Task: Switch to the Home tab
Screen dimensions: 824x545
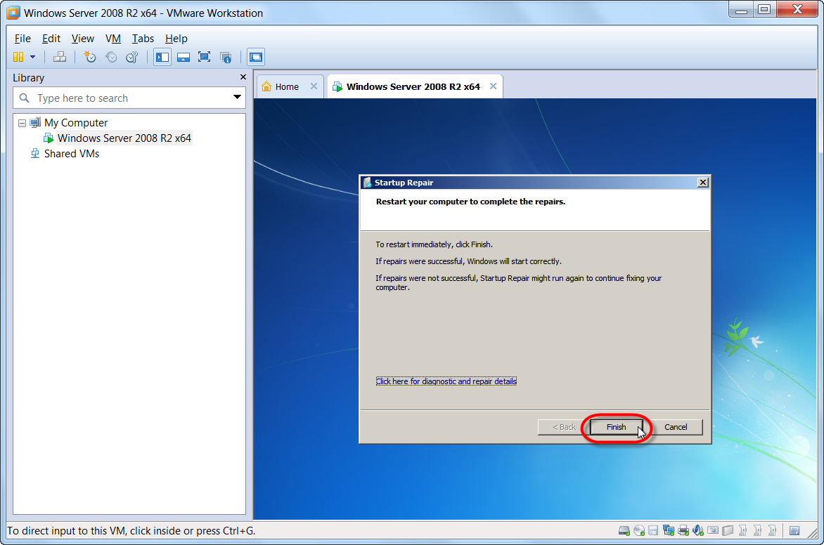Action: (x=286, y=86)
